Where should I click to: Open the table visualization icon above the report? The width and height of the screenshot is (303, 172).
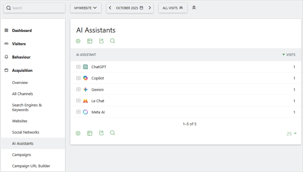click(90, 41)
